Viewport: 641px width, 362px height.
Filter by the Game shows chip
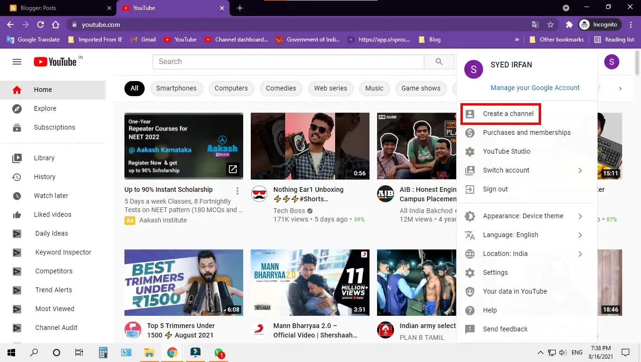421,89
